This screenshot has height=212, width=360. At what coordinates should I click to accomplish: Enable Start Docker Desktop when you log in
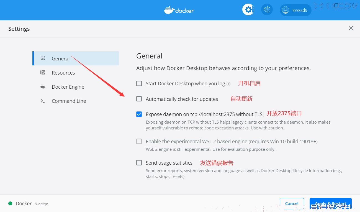139,83
